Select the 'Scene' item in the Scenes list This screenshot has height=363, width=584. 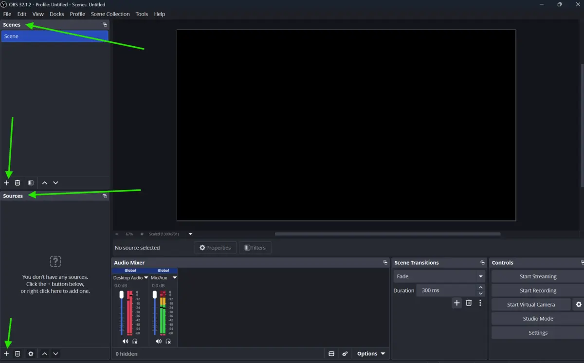pos(55,36)
